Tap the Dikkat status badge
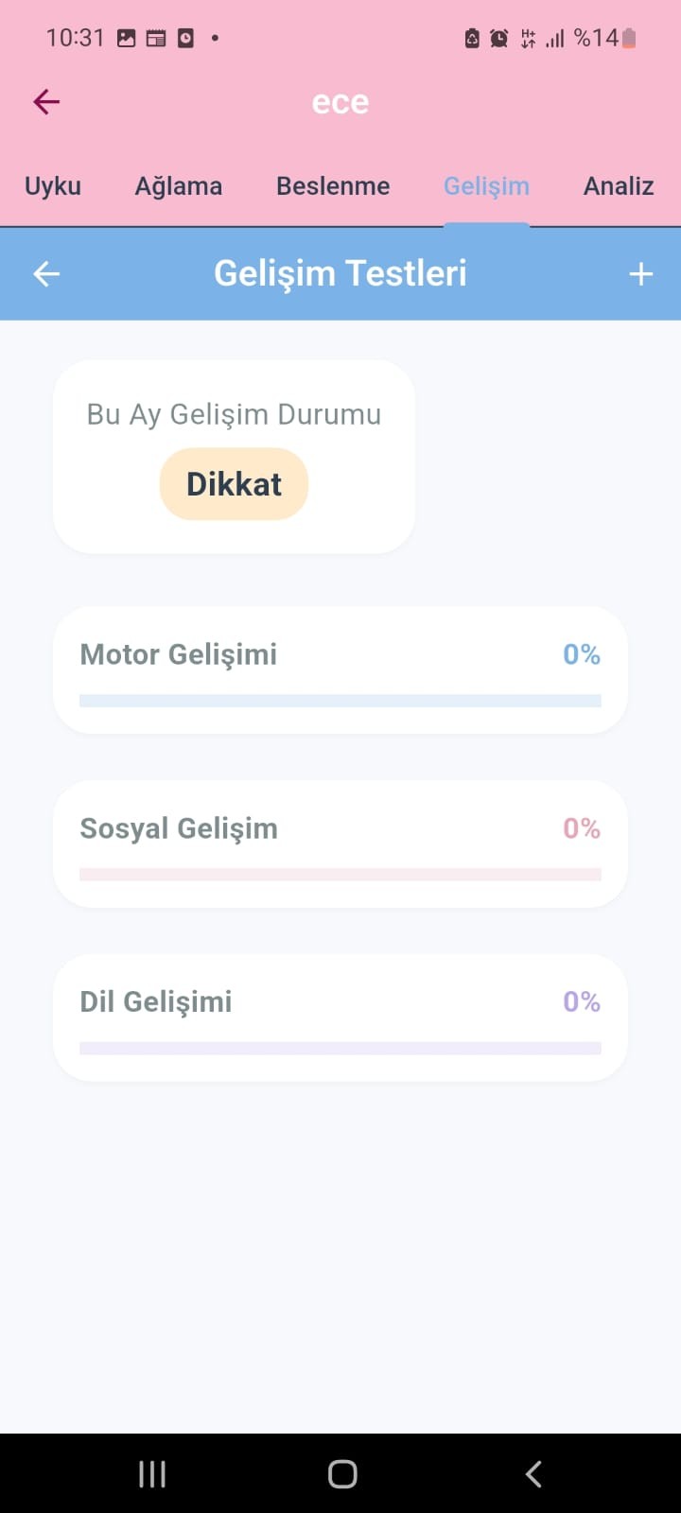The image size is (681, 1513). click(x=234, y=484)
